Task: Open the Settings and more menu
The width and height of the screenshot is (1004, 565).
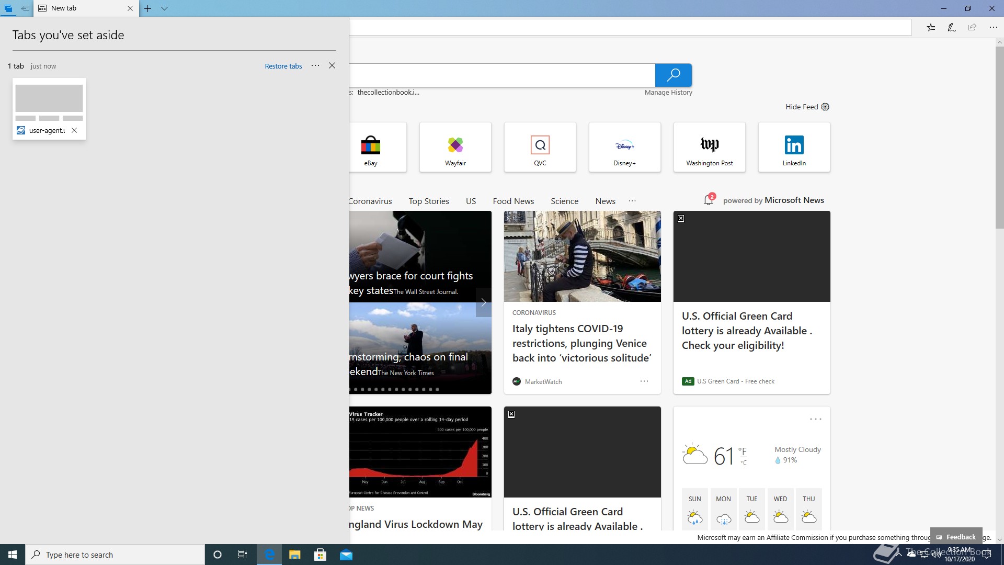Action: click(993, 27)
